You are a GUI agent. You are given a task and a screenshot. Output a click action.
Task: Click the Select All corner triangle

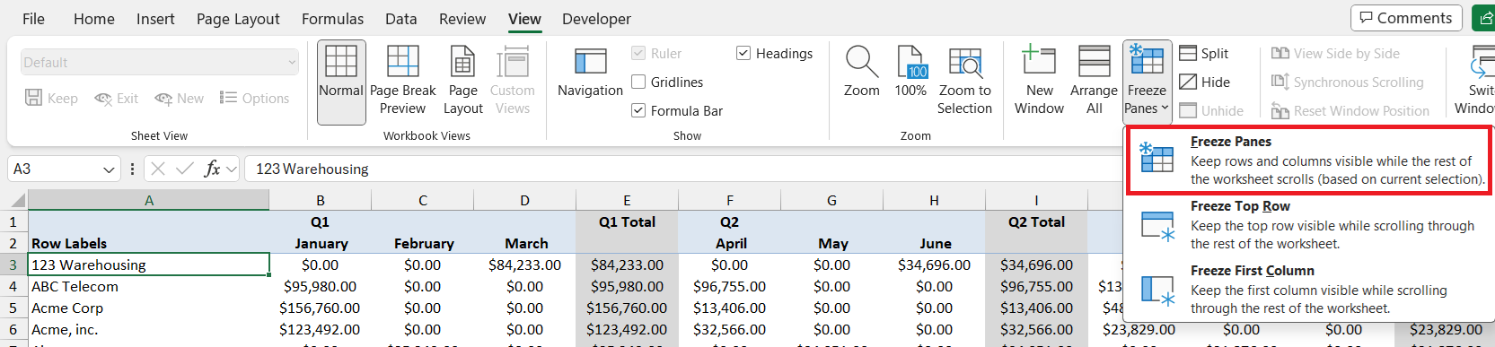point(17,200)
